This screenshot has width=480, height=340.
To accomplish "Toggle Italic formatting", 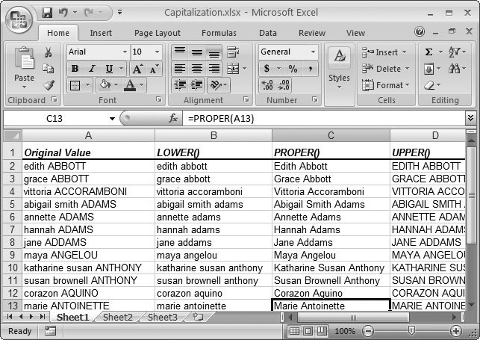I will (x=92, y=69).
